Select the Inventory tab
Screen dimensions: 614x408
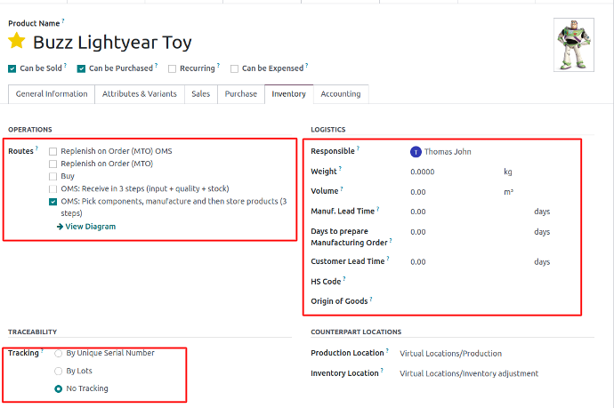pyautogui.click(x=288, y=94)
